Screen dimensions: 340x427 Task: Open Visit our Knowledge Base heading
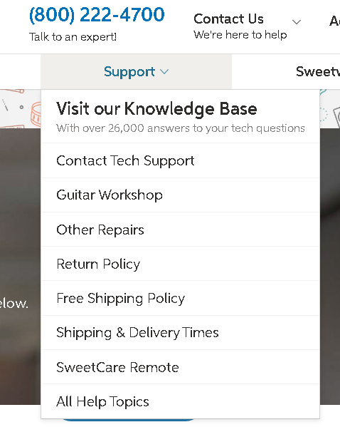point(156,108)
